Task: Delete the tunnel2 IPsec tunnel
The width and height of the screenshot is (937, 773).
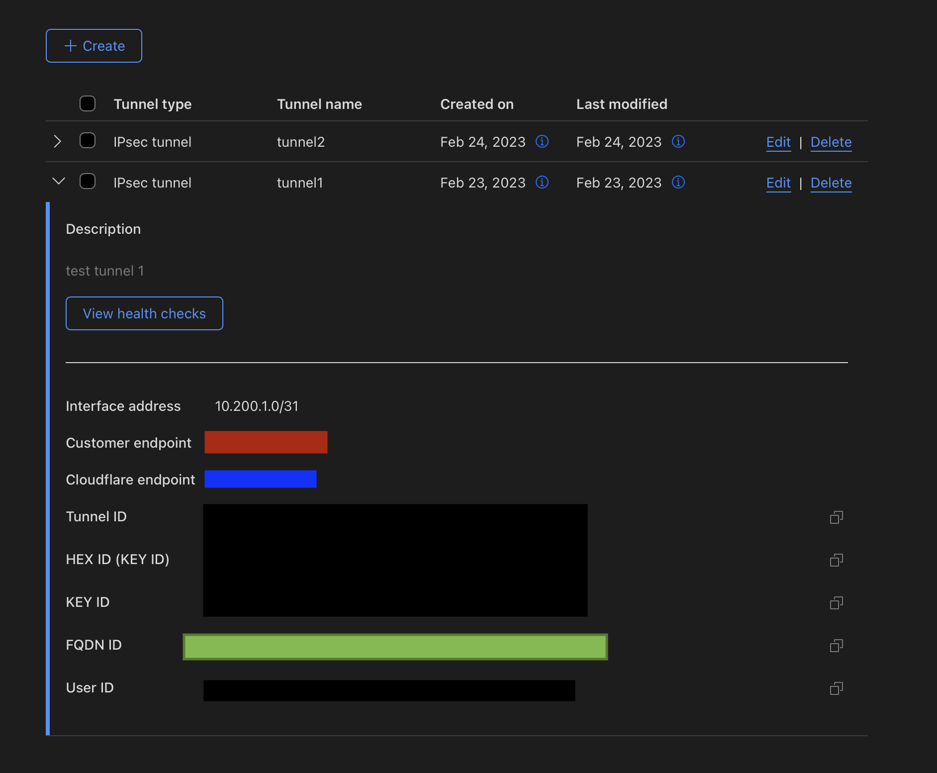Action: pyautogui.click(x=831, y=142)
